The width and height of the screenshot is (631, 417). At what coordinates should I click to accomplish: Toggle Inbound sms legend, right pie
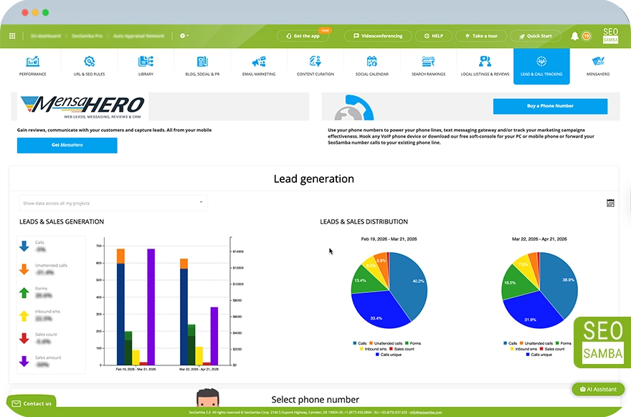click(523, 349)
